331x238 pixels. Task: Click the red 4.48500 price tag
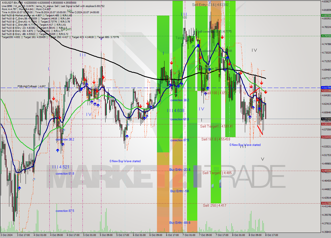click(x=326, y=170)
